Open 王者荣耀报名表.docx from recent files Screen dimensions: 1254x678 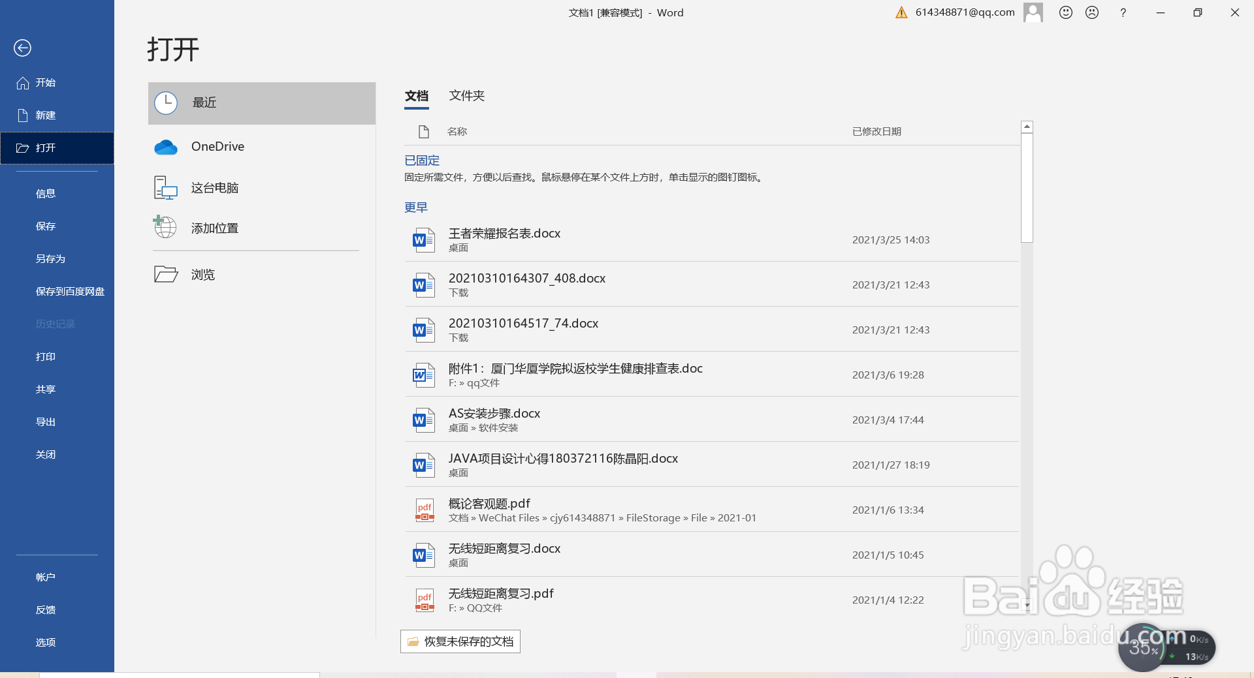504,233
